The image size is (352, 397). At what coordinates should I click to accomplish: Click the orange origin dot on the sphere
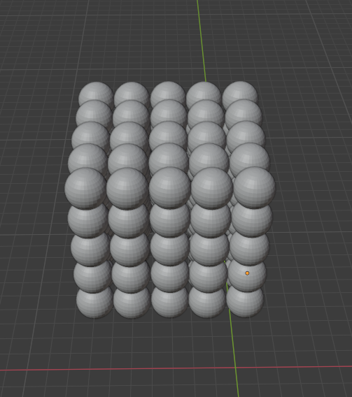(x=247, y=273)
